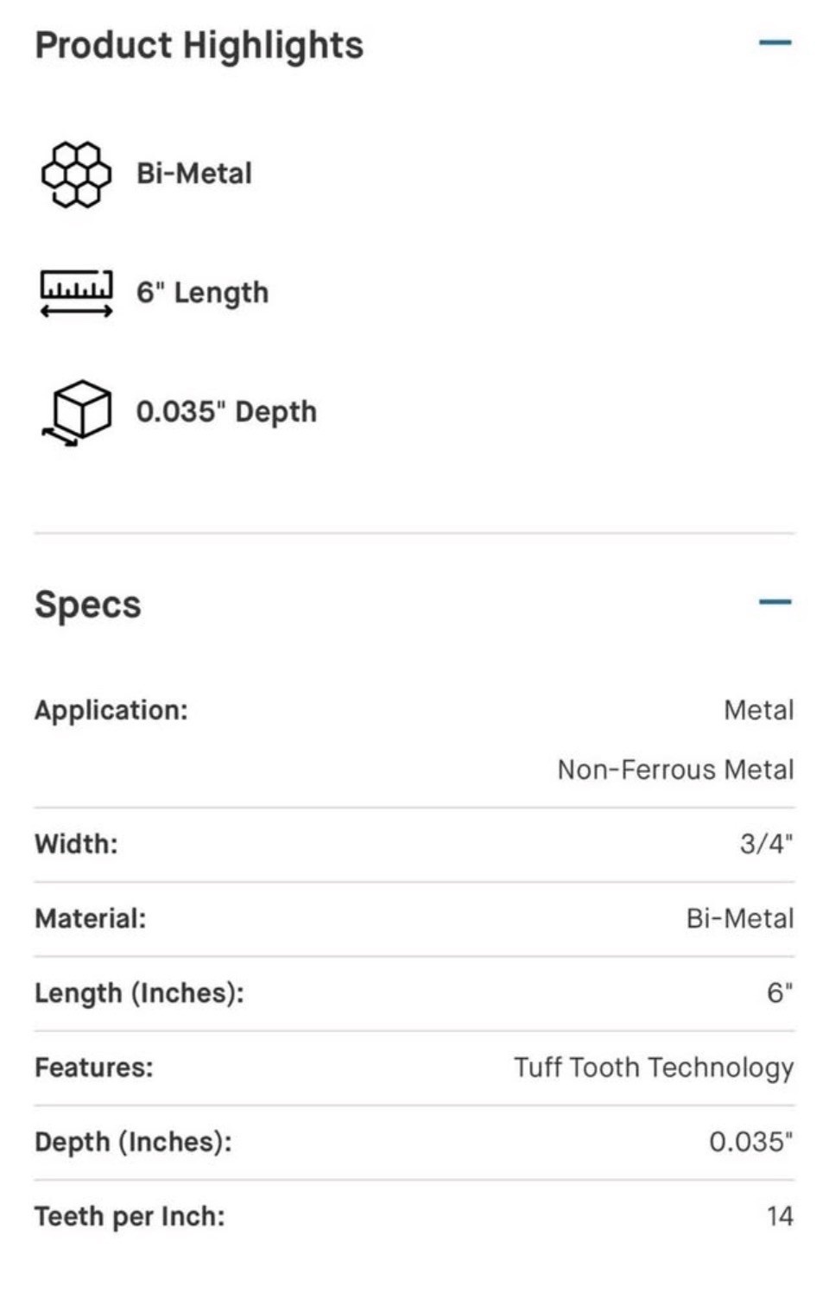Click the Material Bi-Metal value
Viewport: 829px width, 1293px height.
pyautogui.click(x=740, y=918)
